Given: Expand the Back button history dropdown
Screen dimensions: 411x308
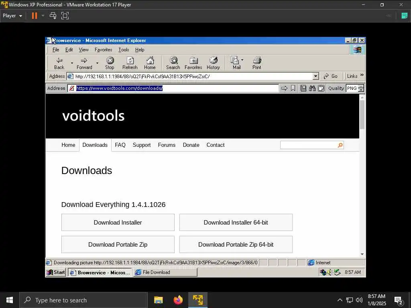Looking at the screenshot, I should pos(72,63).
